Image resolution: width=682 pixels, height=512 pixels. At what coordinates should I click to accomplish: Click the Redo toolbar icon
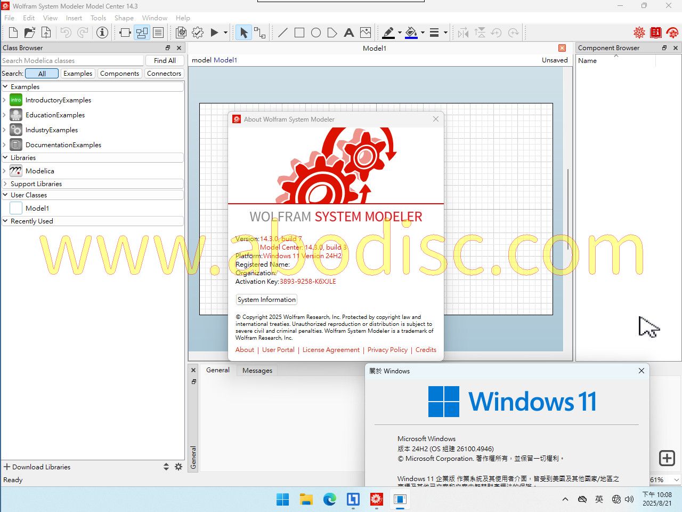[x=83, y=33]
